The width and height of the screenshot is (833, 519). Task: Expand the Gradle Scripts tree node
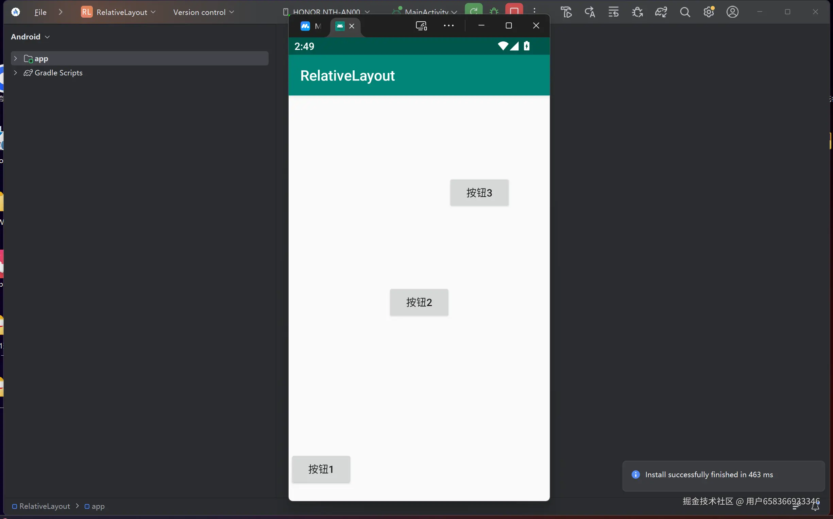tap(15, 73)
